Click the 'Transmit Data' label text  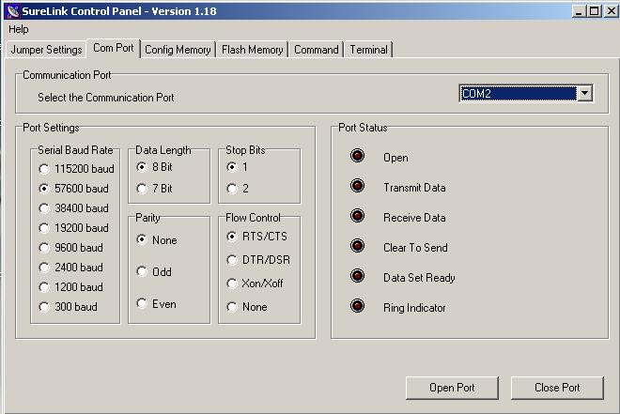coord(414,188)
